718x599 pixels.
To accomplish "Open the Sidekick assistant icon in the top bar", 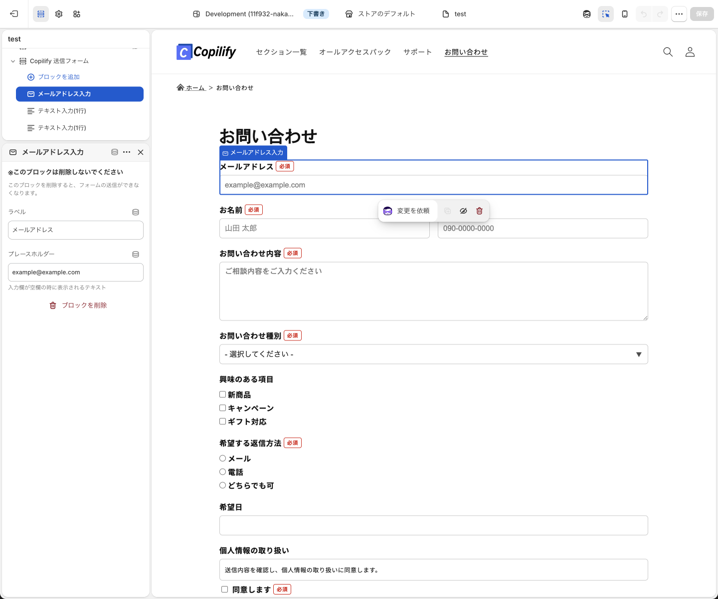I will [587, 14].
